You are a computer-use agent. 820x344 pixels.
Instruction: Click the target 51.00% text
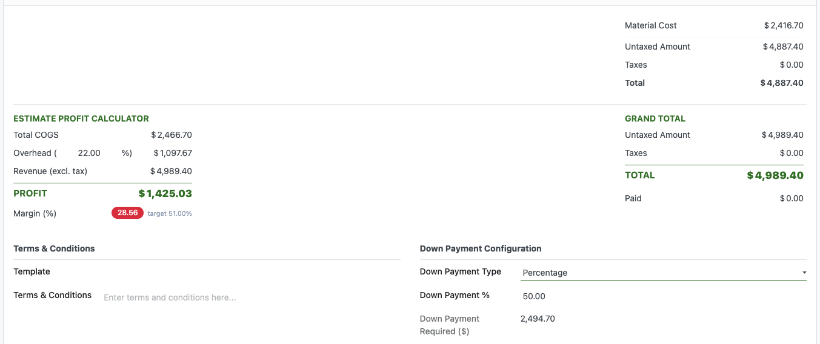[x=170, y=213]
